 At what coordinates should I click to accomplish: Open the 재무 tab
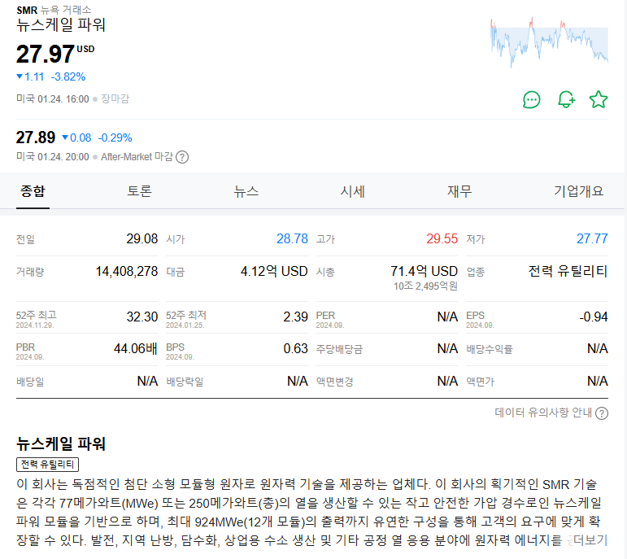tap(459, 191)
